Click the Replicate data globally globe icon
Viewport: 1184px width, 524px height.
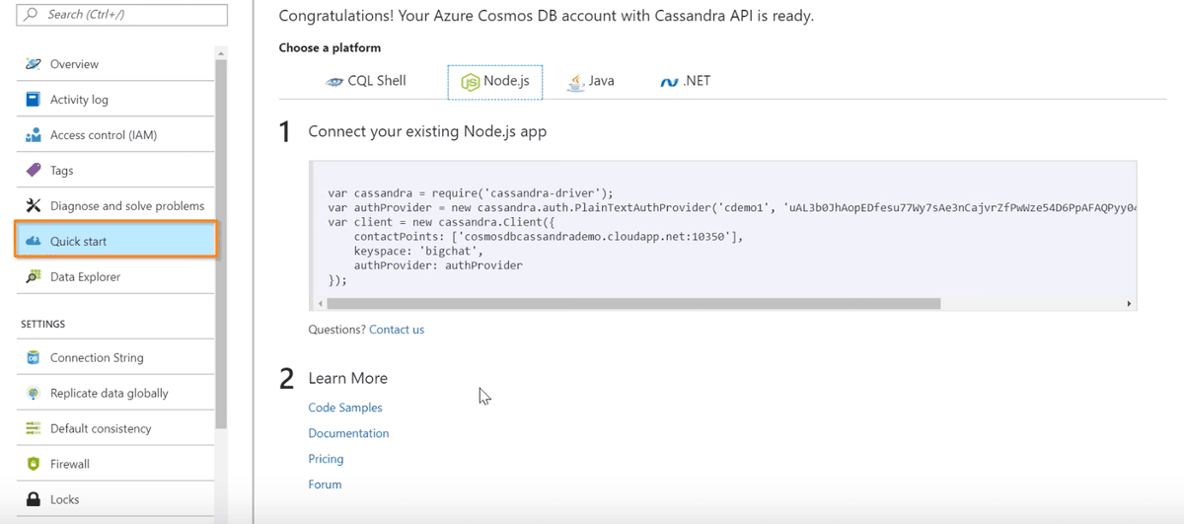(x=34, y=394)
